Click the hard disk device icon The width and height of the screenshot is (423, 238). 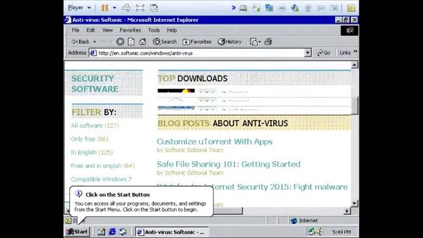point(243,8)
